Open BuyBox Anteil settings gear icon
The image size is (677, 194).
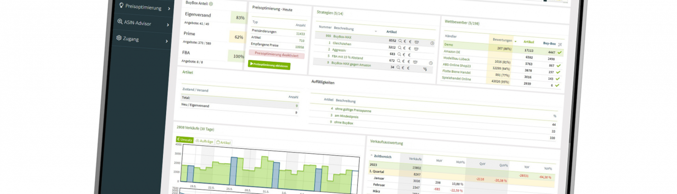point(211,4)
